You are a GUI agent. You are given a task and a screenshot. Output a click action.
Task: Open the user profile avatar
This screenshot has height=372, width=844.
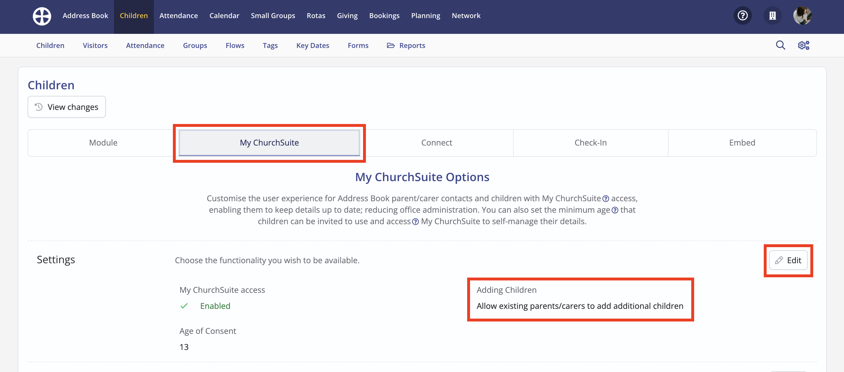[802, 15]
